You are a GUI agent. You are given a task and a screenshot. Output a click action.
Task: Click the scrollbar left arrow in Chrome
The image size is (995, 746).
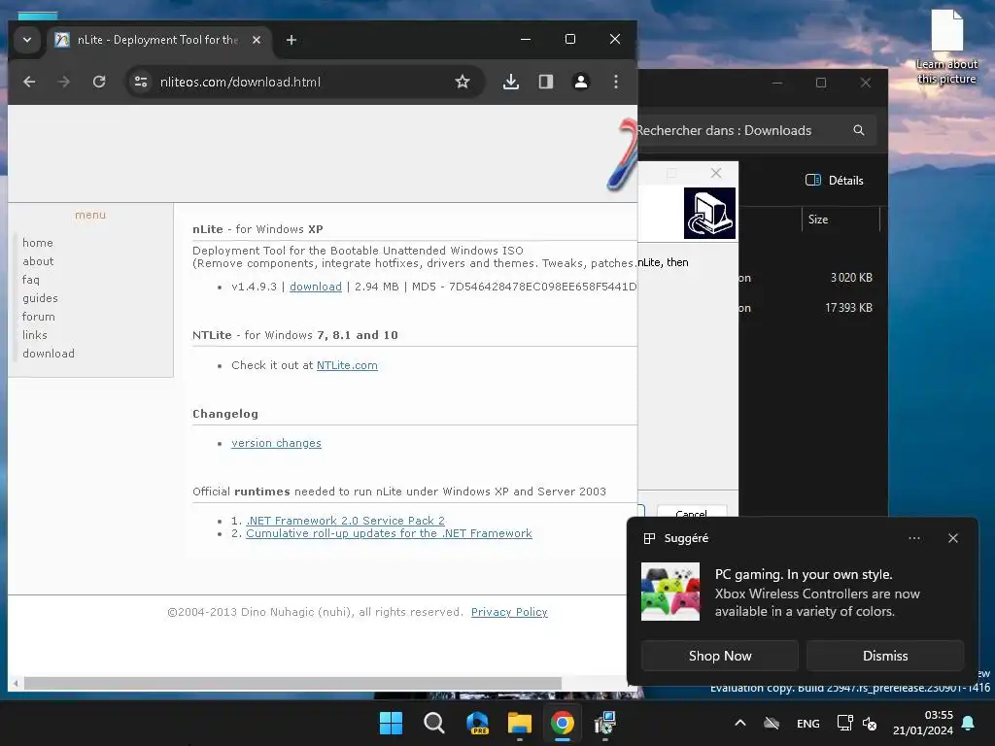coord(16,683)
